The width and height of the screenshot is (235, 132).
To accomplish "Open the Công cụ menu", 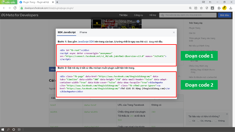I will click(138, 15).
